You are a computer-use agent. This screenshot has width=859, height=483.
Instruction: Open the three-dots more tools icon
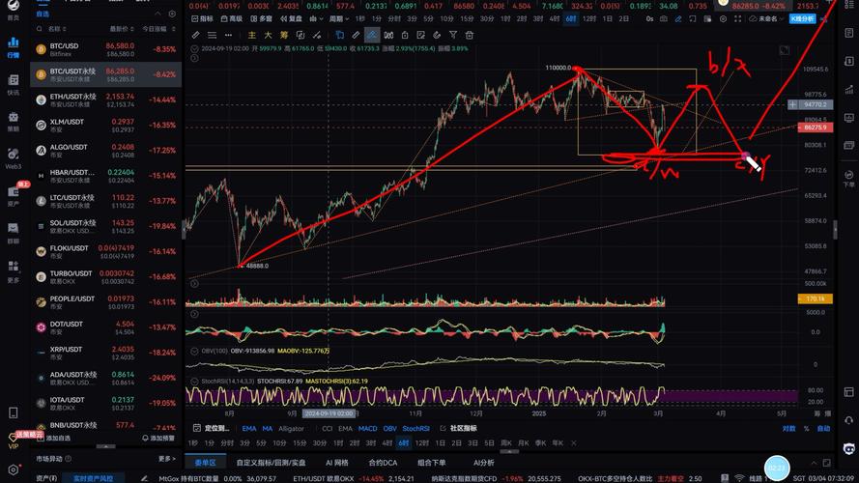(x=228, y=35)
